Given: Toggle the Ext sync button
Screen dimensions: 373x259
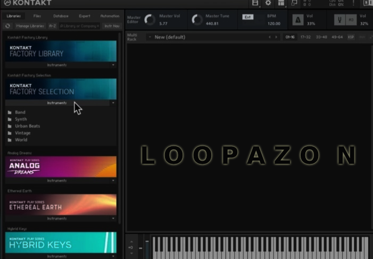Looking at the screenshot, I should [x=247, y=17].
